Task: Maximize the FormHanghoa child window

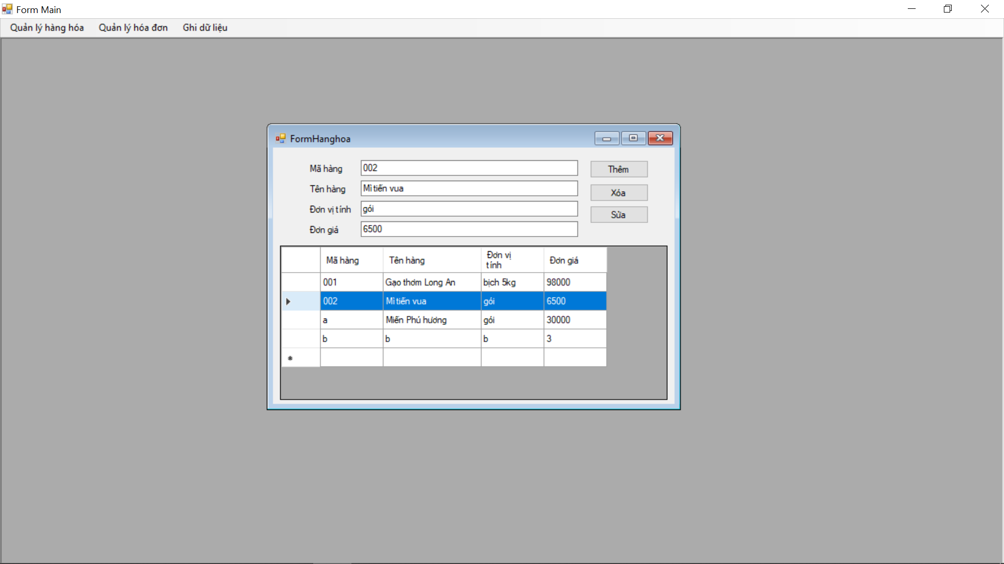Action: (633, 138)
